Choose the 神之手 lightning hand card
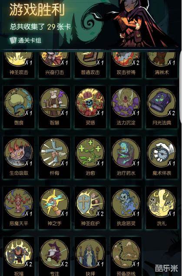This screenshot has height=276, width=182. 54,208
